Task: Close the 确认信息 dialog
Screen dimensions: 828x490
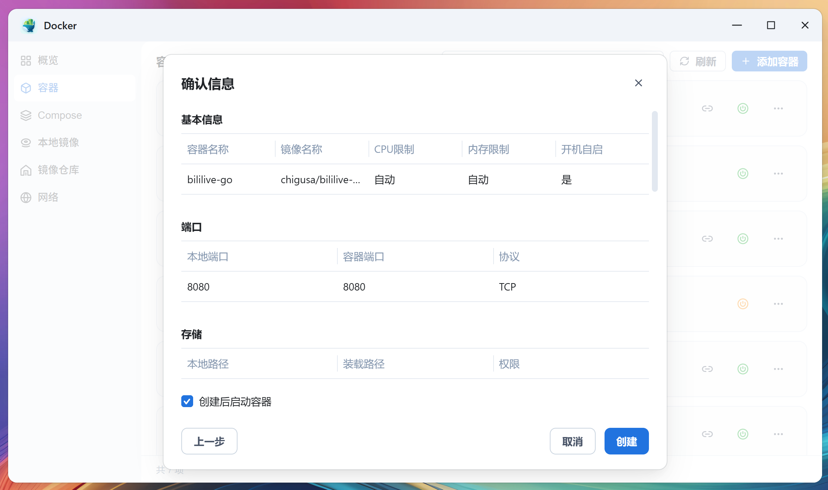Action: tap(638, 83)
